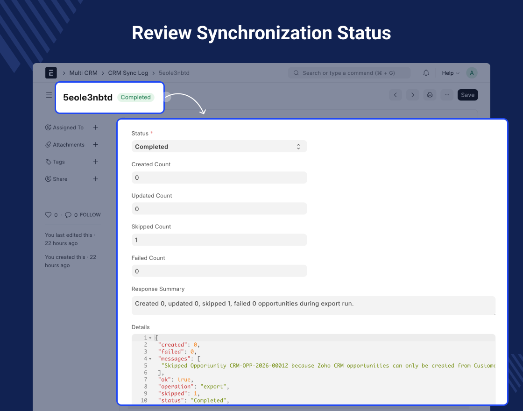Open the user avatar A menu
Image resolution: width=523 pixels, height=411 pixels.
[x=472, y=73]
